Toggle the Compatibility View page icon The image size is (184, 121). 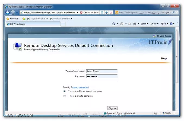tap(102, 12)
